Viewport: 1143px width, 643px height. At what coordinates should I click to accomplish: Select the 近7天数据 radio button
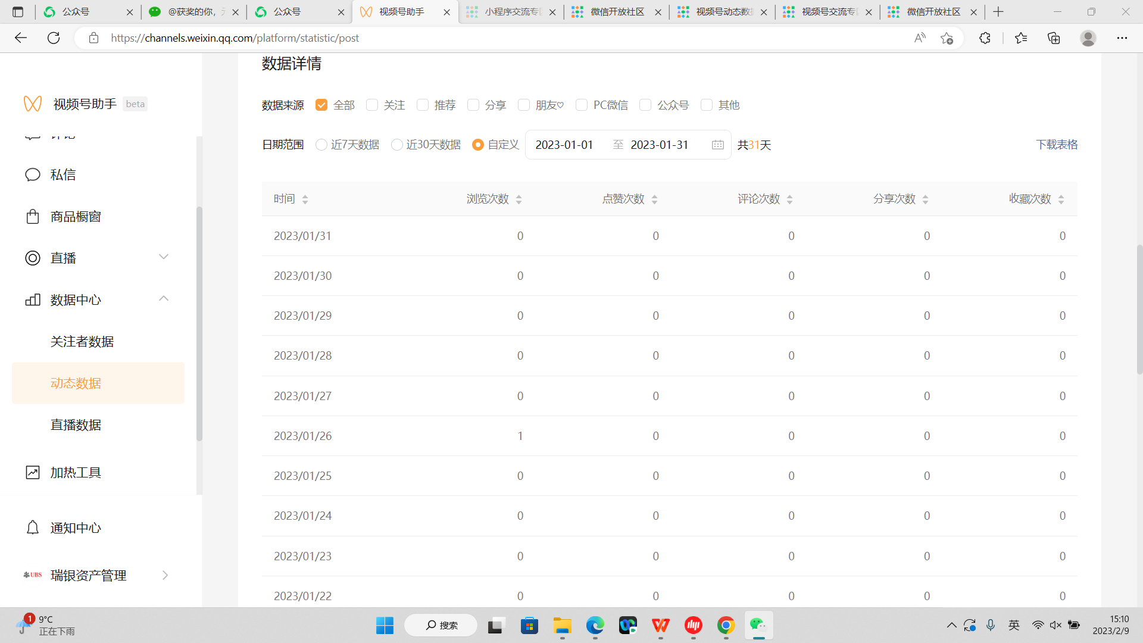321,145
